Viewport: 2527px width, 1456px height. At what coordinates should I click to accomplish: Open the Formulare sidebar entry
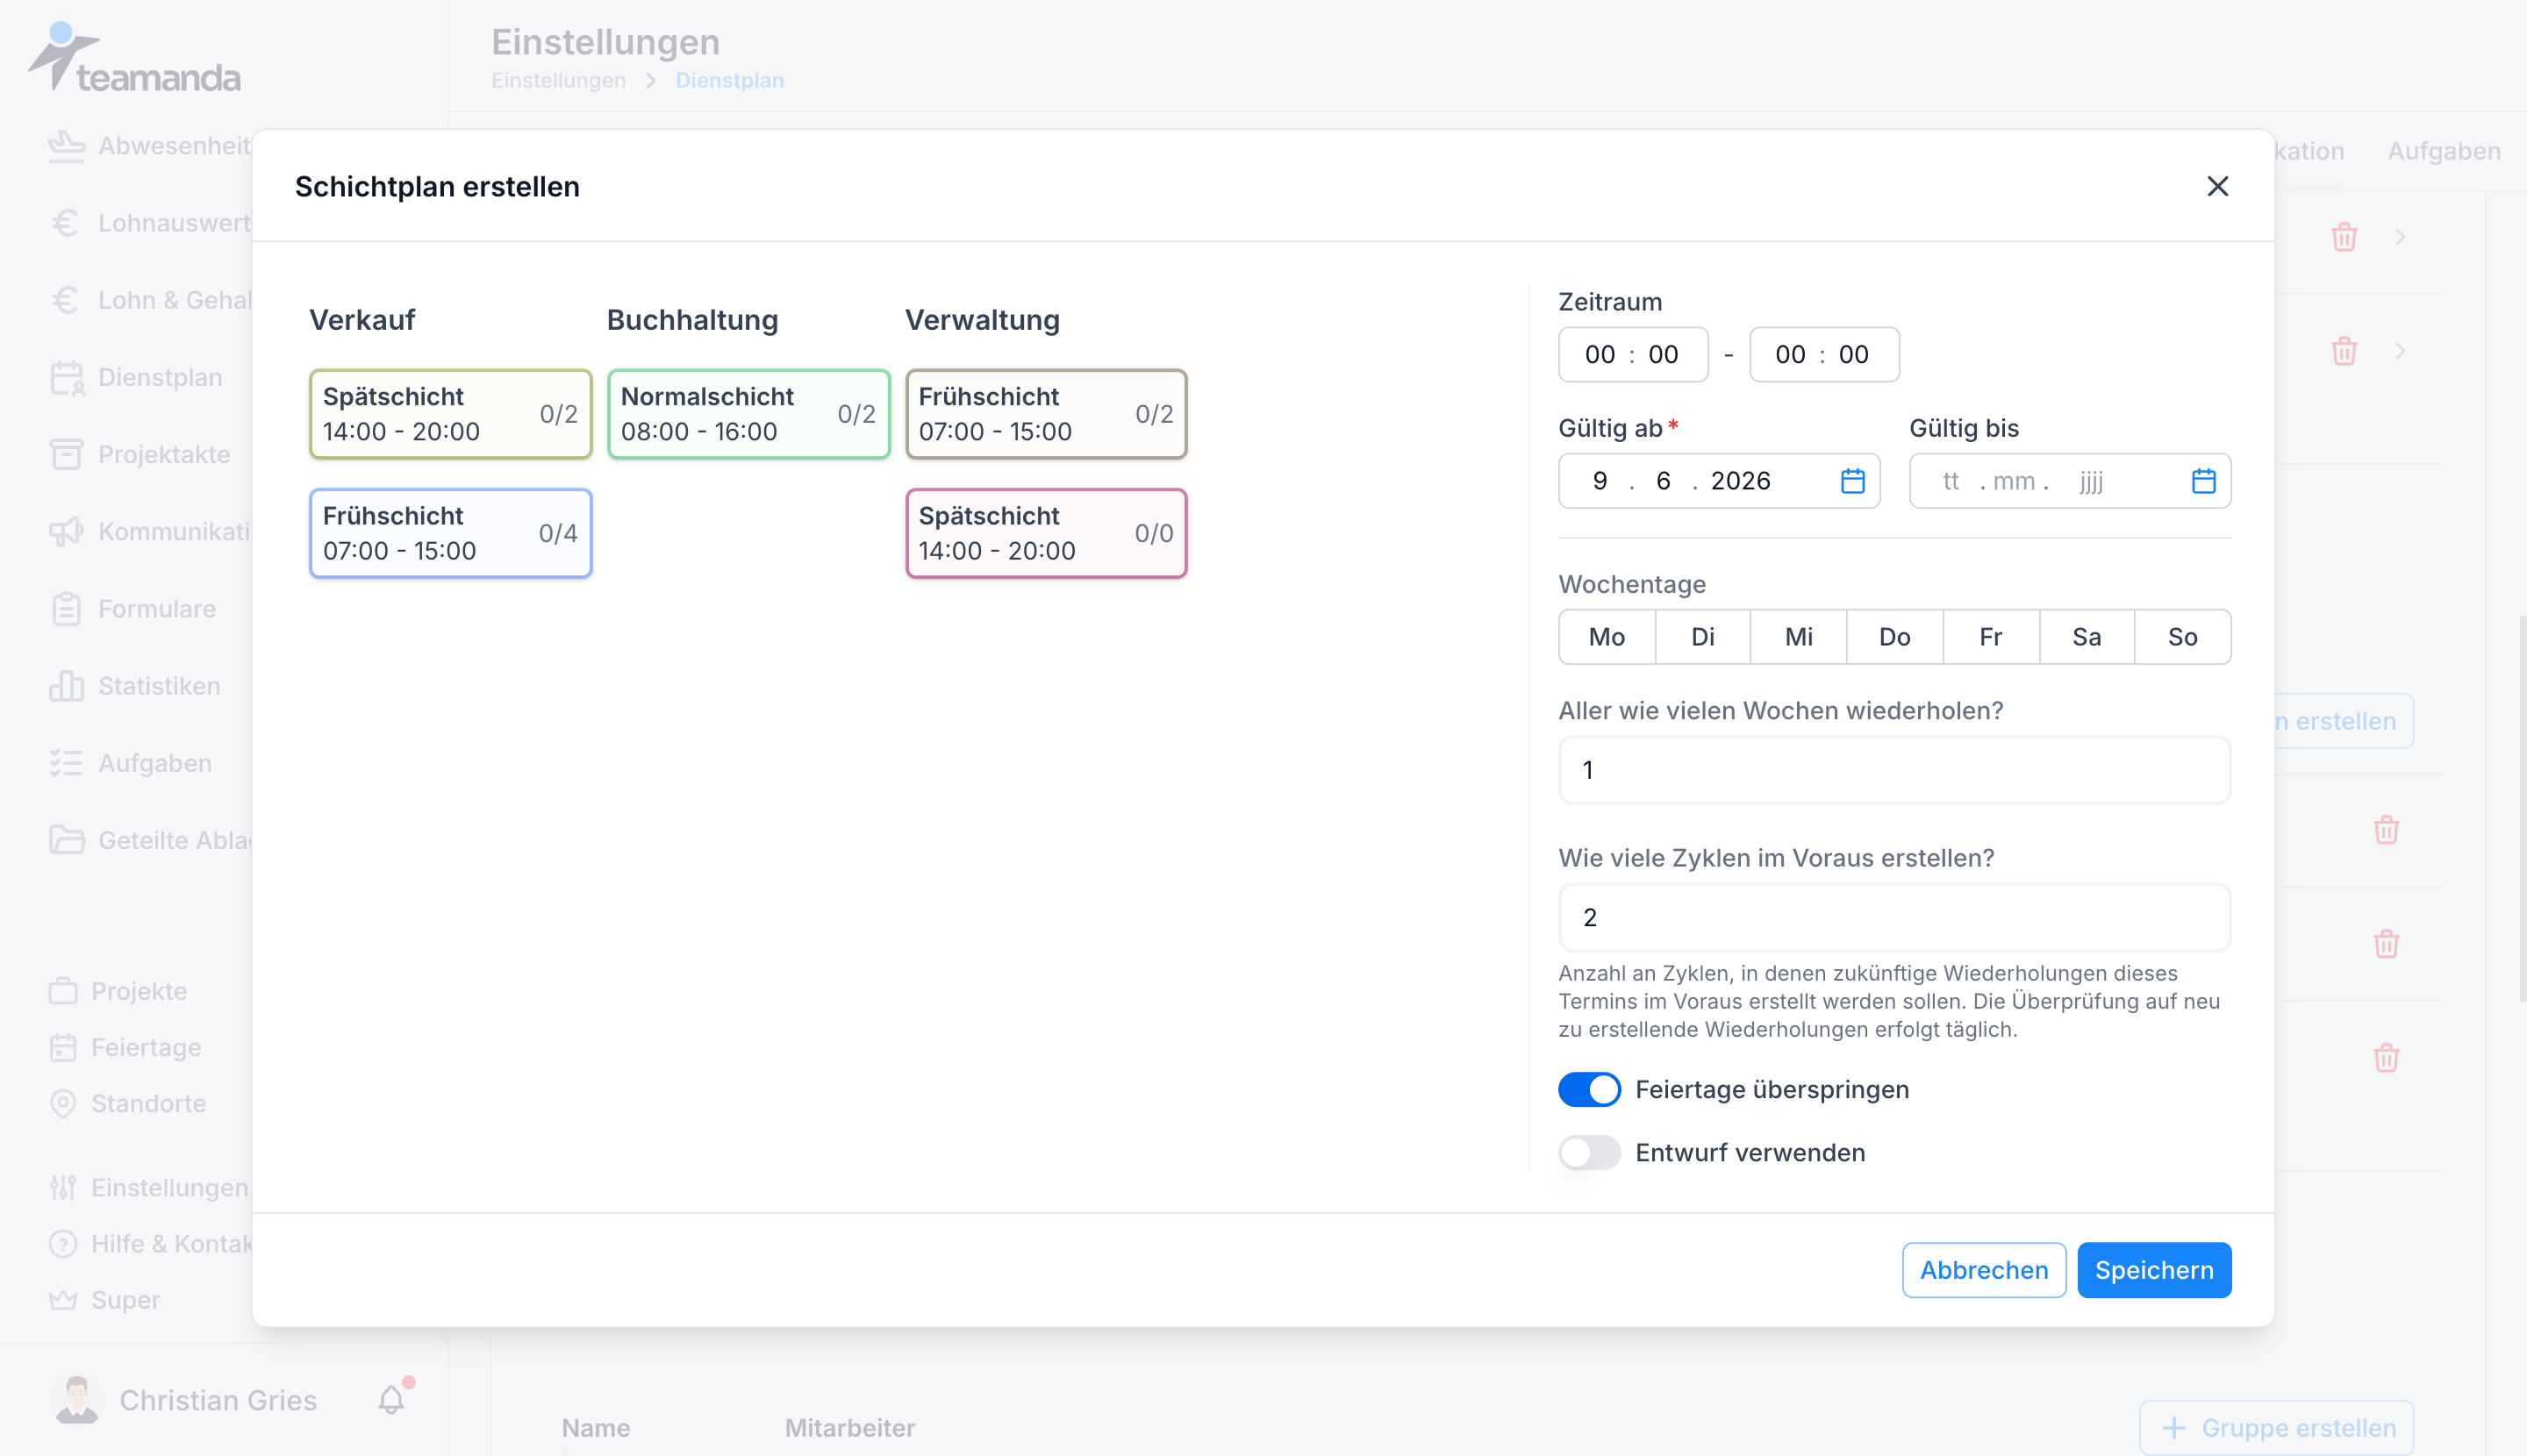pyautogui.click(x=133, y=608)
